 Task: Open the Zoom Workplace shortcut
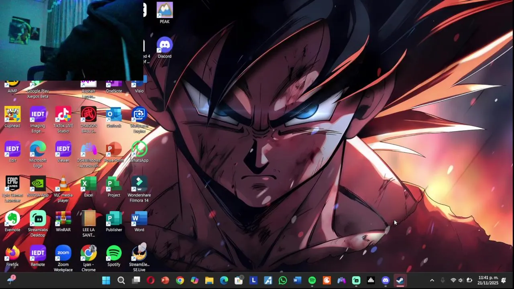(63, 258)
